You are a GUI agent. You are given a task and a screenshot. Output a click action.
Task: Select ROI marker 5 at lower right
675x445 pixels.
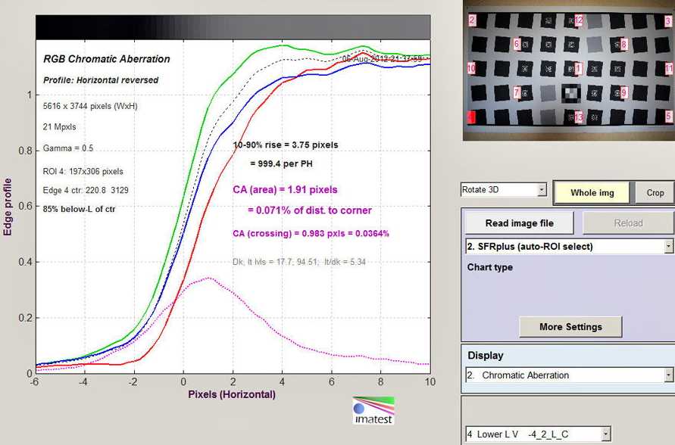[x=668, y=117]
